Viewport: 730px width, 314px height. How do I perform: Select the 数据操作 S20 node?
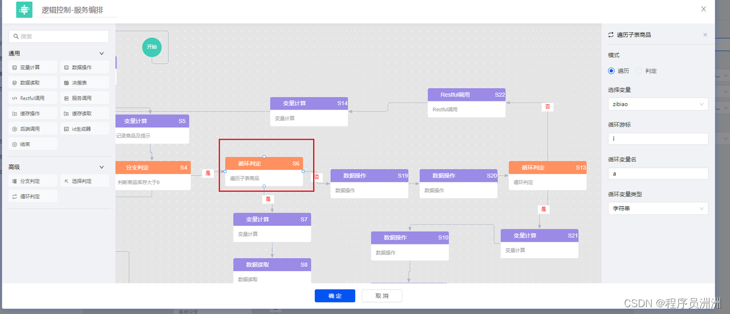[x=459, y=183]
